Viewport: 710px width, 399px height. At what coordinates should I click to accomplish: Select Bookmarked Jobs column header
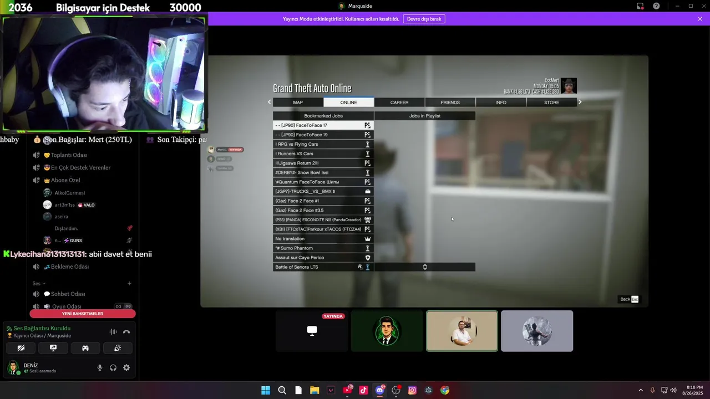pyautogui.click(x=323, y=116)
